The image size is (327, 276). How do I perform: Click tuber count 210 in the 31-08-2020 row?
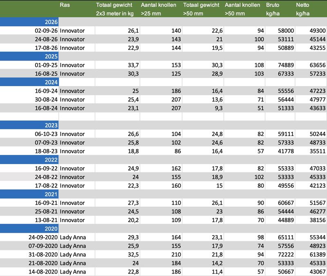[176, 254]
